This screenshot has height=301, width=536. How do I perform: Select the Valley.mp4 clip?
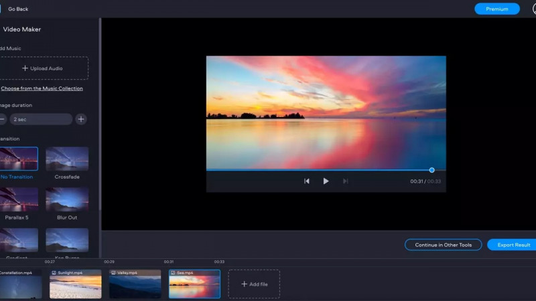(135, 284)
